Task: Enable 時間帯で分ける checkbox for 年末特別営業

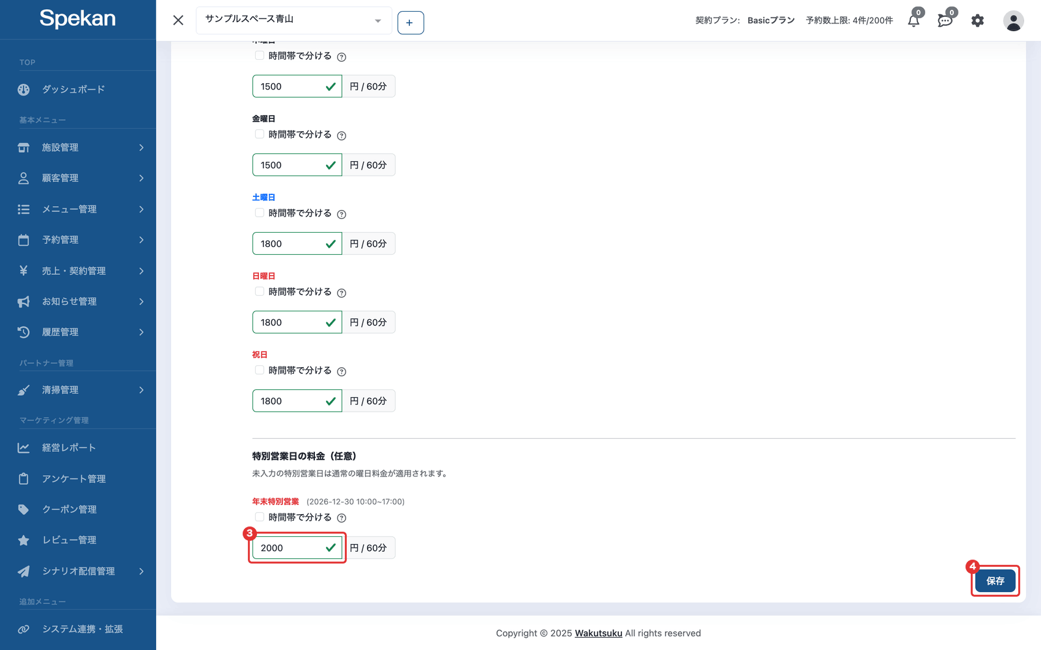Action: [260, 517]
